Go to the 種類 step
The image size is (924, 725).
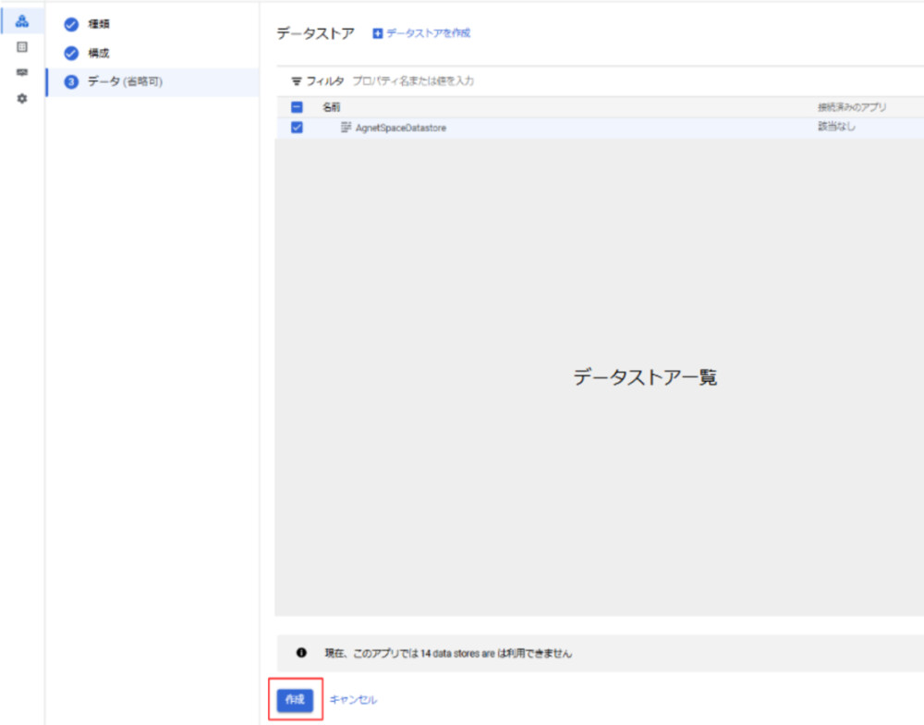click(x=99, y=25)
